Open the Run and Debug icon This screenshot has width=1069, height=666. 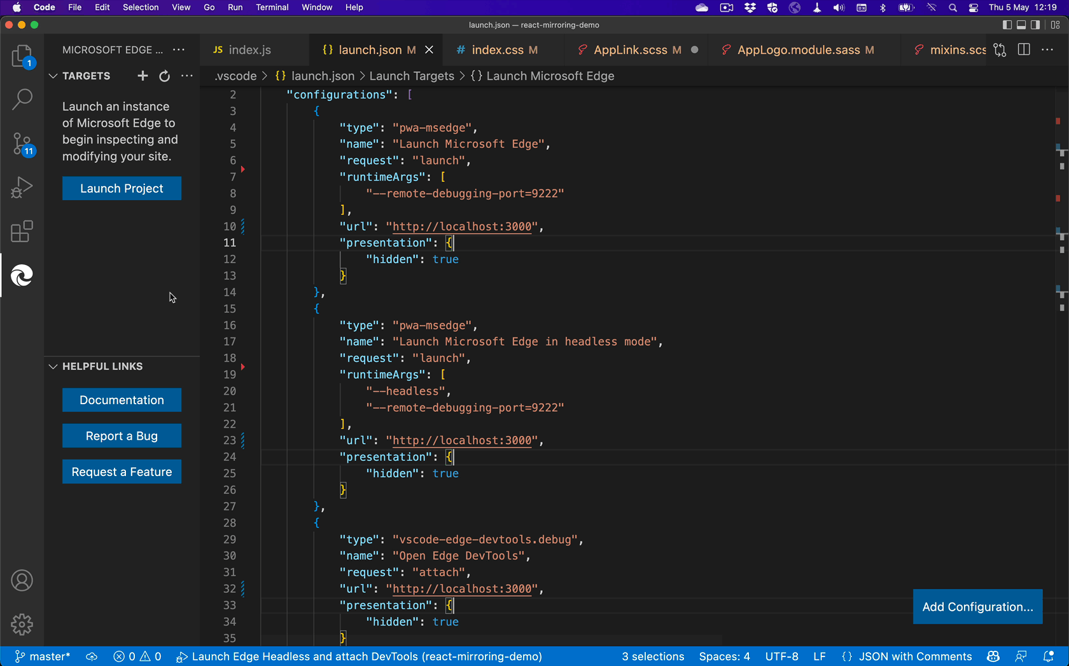coord(22,187)
